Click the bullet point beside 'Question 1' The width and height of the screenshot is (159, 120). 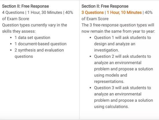click(x=90, y=38)
